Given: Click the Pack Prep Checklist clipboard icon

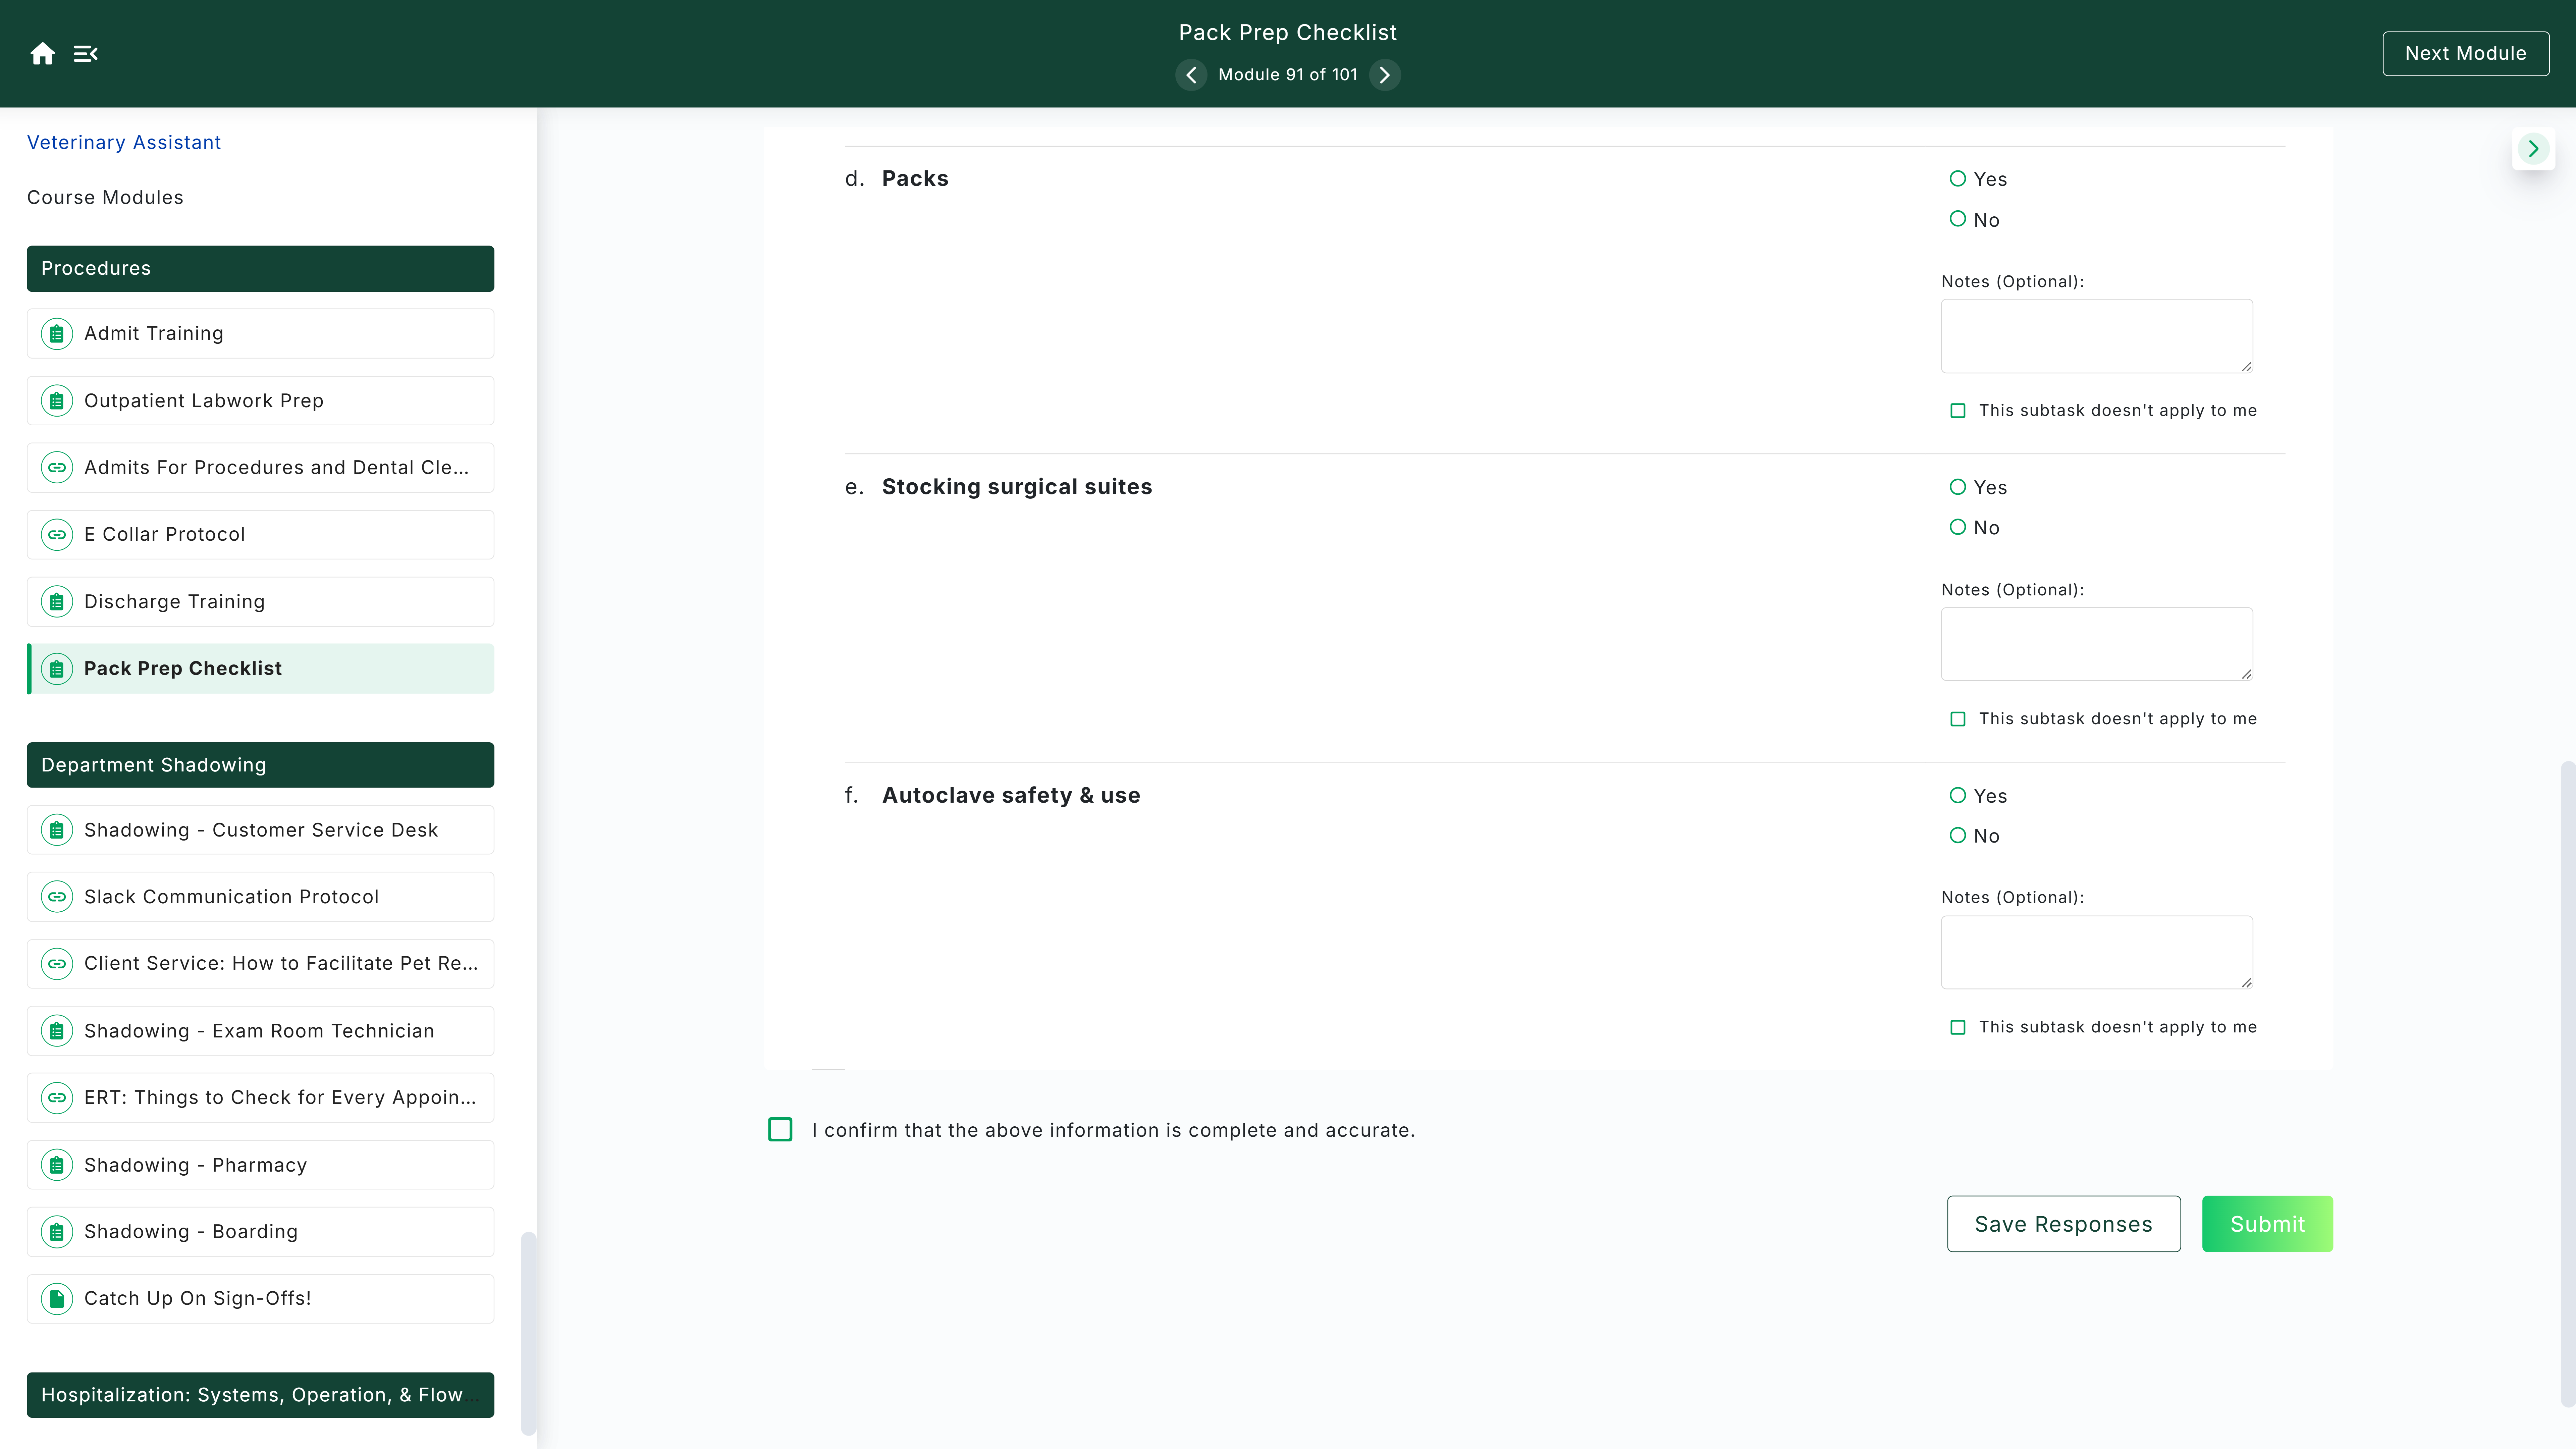Looking at the screenshot, I should [57, 669].
